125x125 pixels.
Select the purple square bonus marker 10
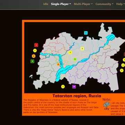74,86
